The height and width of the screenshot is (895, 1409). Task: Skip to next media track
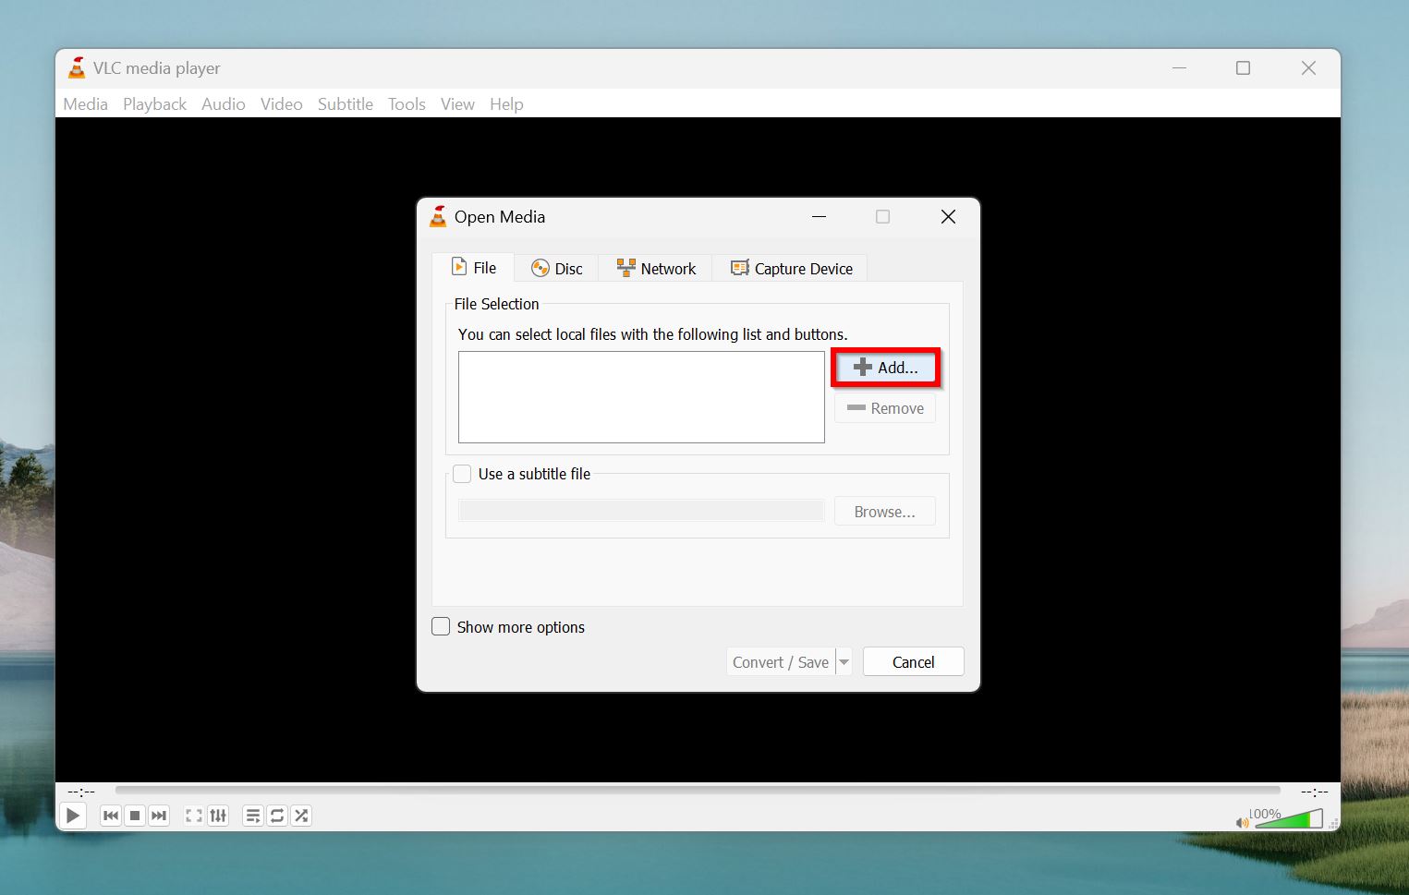[x=159, y=816]
